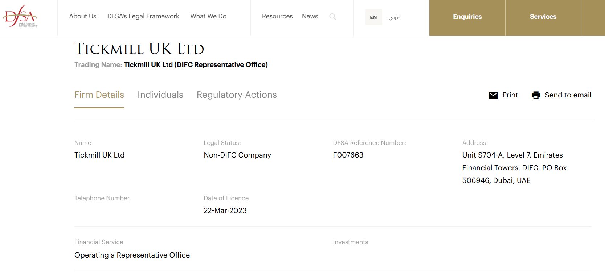Image resolution: width=605 pixels, height=276 pixels.
Task: Click the gold button right of Services
Action: 593,18
